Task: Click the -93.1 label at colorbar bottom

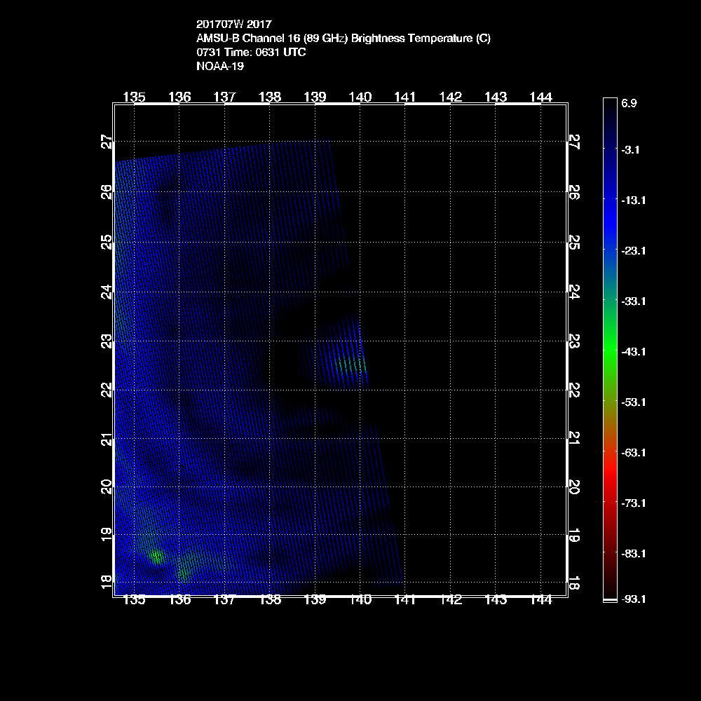Action: tap(632, 599)
